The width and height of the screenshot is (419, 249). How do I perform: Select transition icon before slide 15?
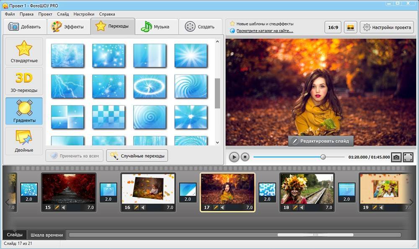(29, 192)
